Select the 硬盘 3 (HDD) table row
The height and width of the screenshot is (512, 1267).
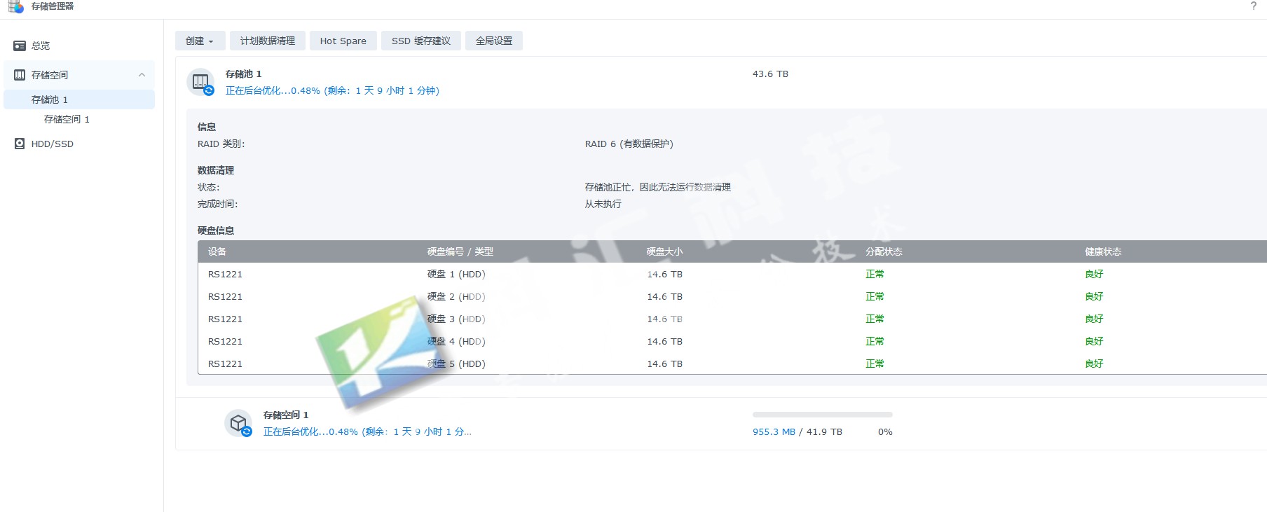coord(456,319)
